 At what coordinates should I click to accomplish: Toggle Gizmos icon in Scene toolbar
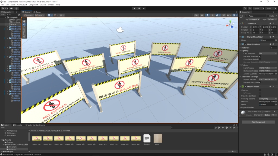click(x=234, y=15)
